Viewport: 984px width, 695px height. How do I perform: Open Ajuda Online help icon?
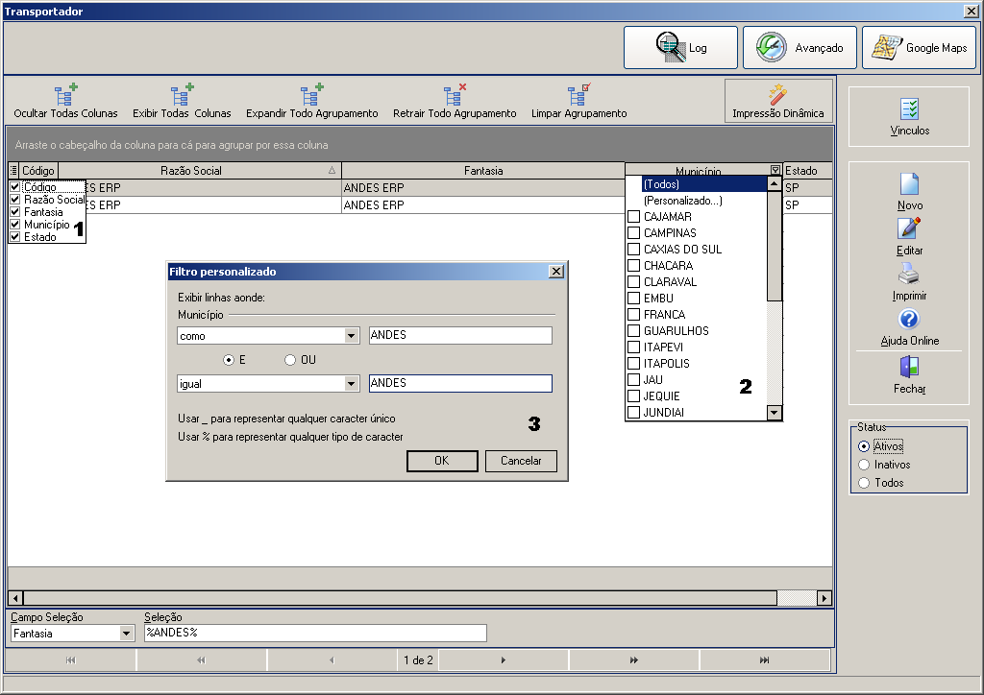(x=909, y=319)
